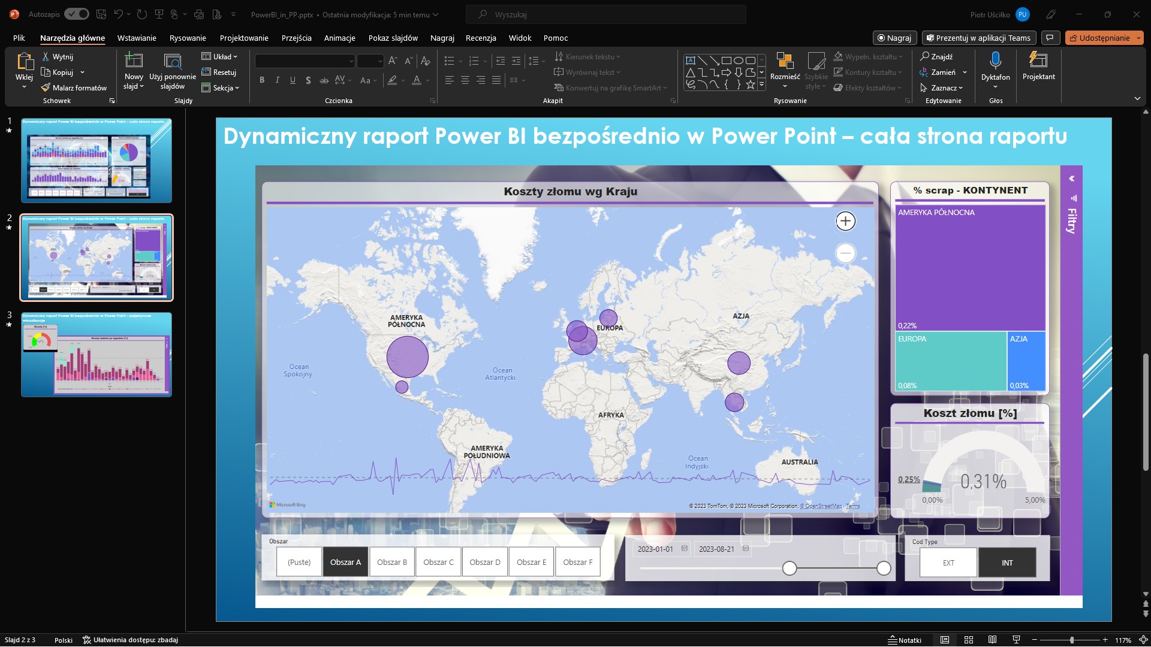Click the Nagraj button at top right
The height and width of the screenshot is (647, 1151).
(x=894, y=38)
